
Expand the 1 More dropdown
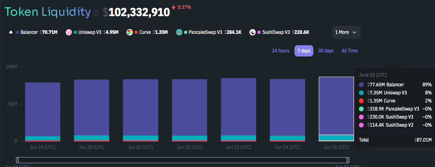(346, 32)
